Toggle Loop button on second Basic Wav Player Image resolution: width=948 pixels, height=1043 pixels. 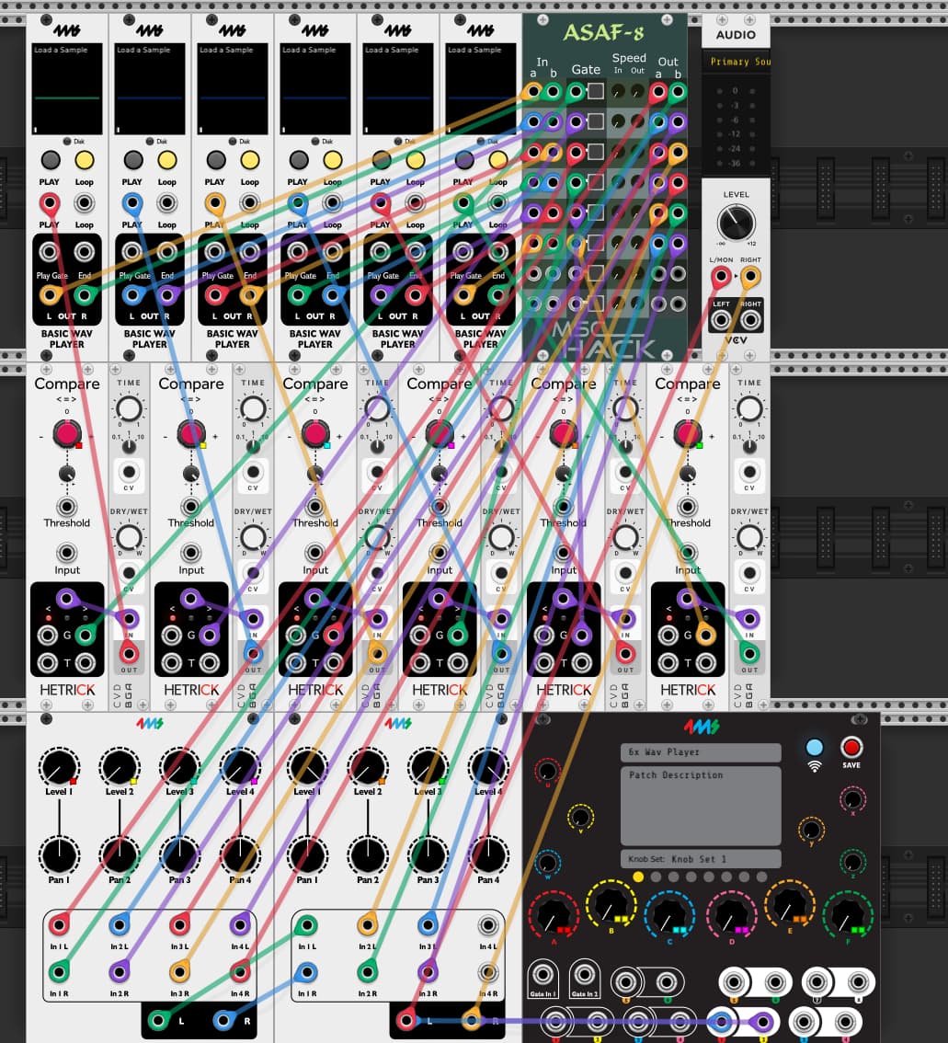[166, 160]
